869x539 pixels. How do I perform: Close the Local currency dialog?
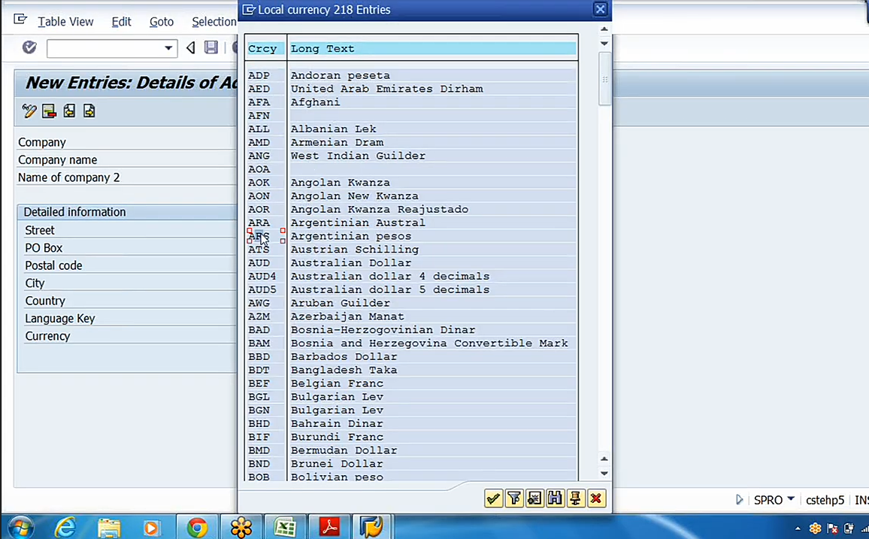click(600, 10)
